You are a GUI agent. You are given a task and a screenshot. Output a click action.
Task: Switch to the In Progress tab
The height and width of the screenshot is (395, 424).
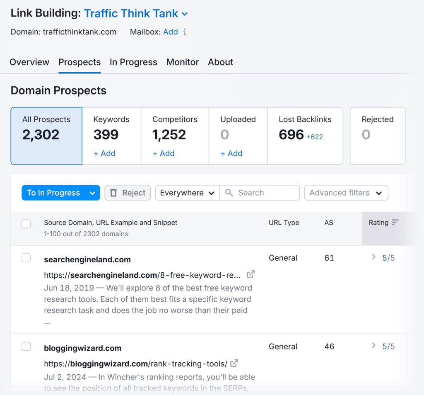click(133, 62)
